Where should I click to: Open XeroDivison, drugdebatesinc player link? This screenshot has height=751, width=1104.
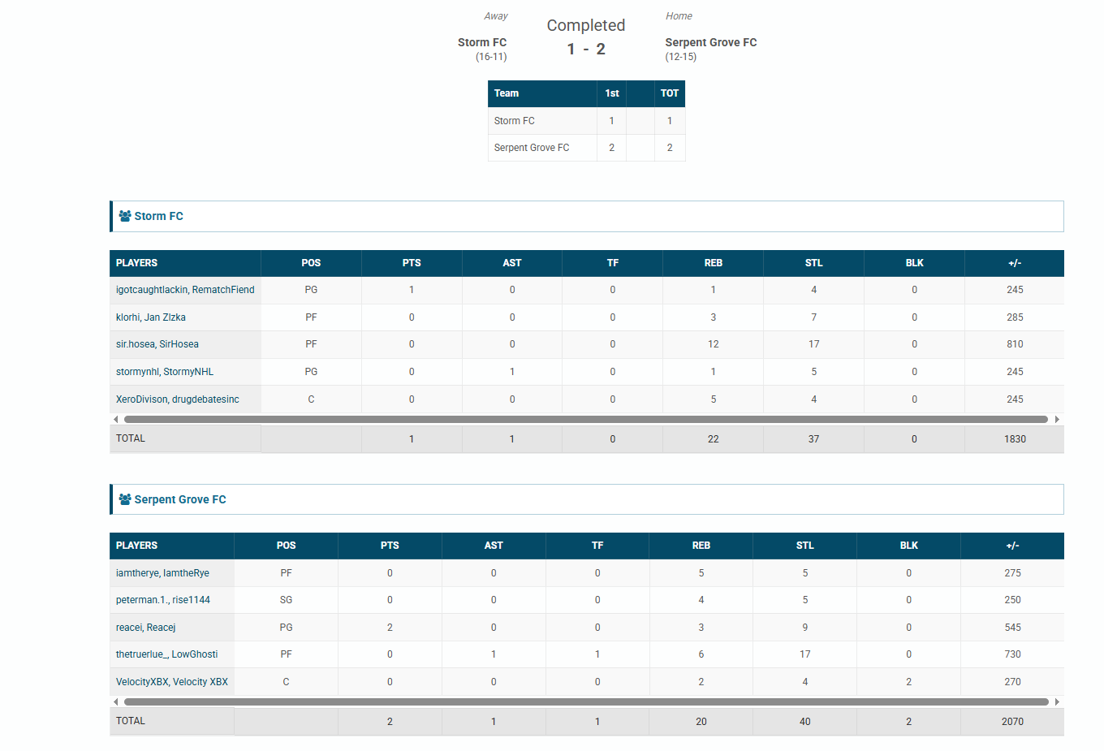(x=178, y=399)
